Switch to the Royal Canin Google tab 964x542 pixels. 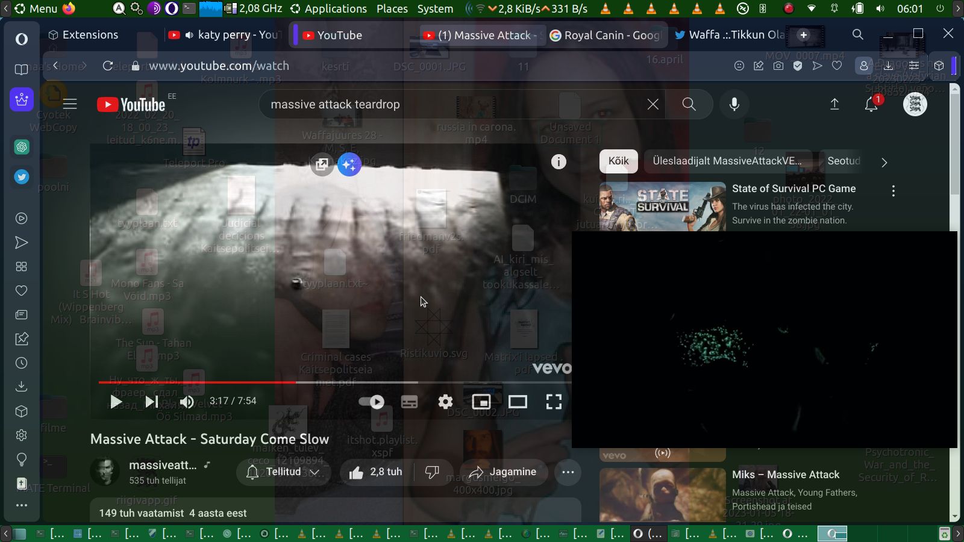point(605,35)
